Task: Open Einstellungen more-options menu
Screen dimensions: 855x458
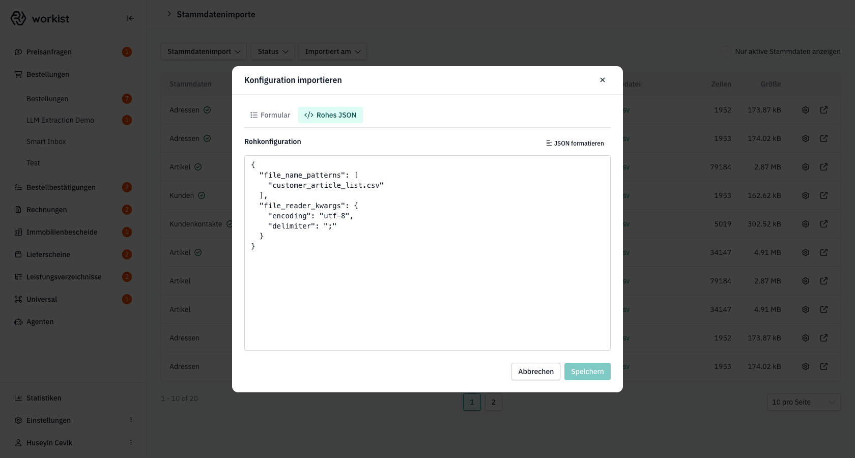Action: (x=131, y=420)
